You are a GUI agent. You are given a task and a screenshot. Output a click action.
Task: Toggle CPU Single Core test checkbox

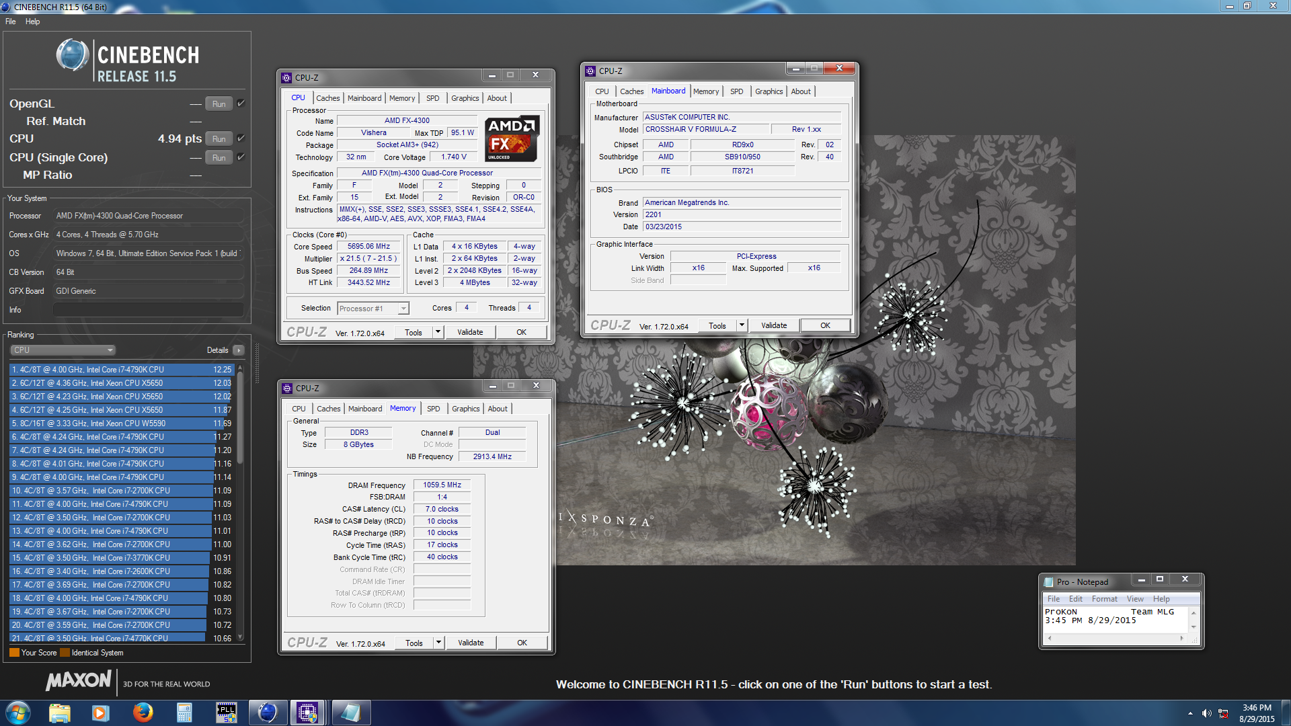[x=241, y=157]
